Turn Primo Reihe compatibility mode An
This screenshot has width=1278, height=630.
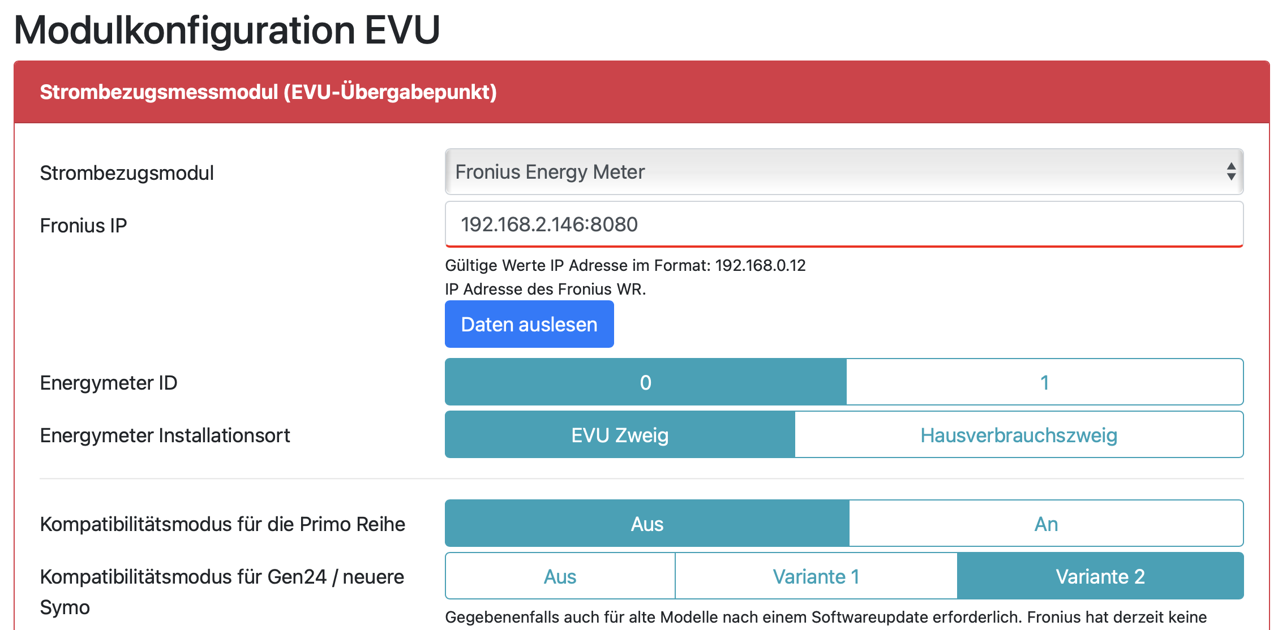(x=1046, y=524)
